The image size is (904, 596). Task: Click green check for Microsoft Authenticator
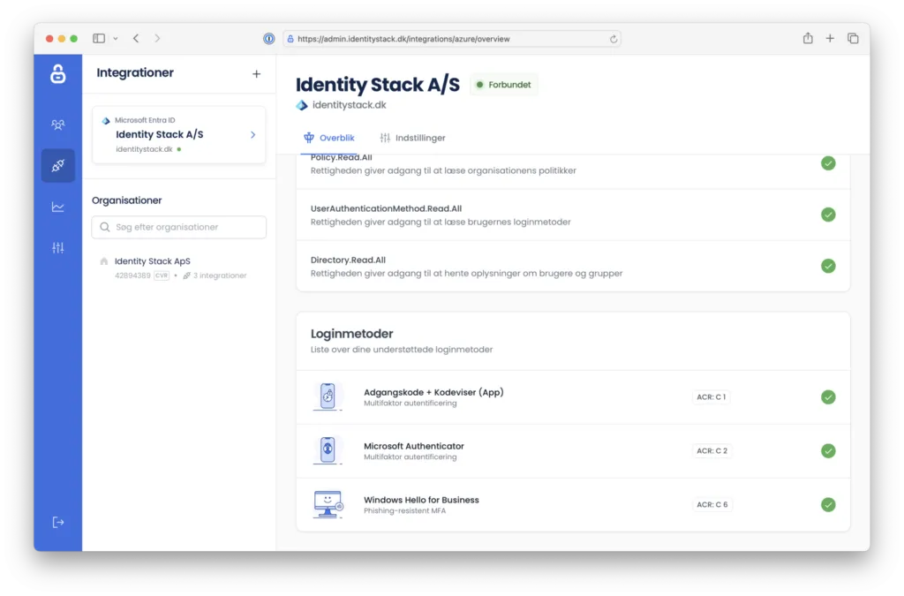pyautogui.click(x=828, y=450)
